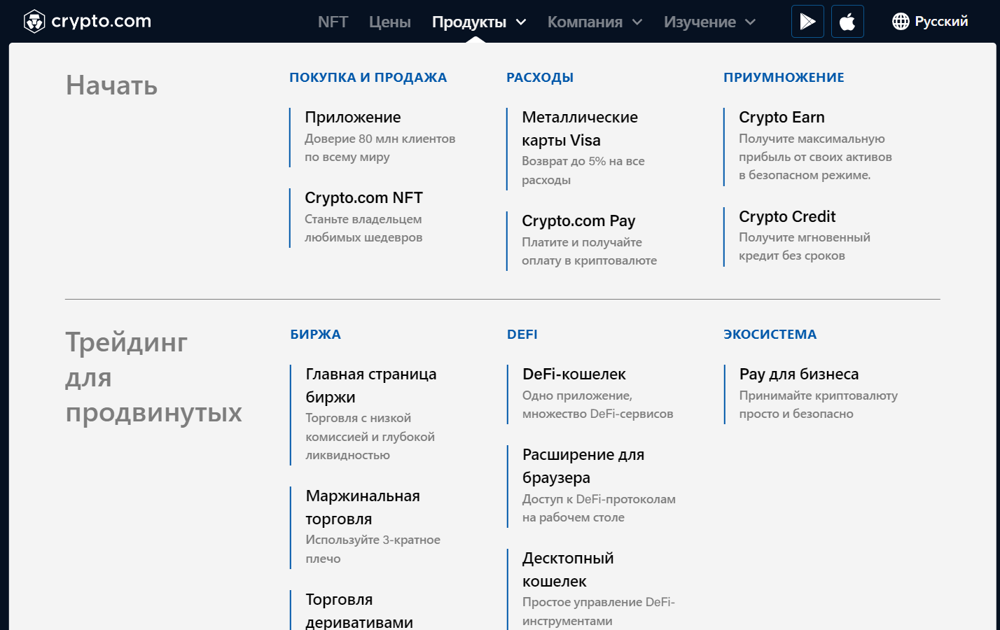Expand the Компания dropdown chevron
Image resolution: width=1000 pixels, height=630 pixels.
point(637,22)
